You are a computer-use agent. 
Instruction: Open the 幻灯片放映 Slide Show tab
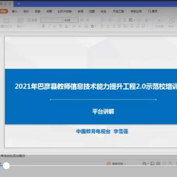pos(65,11)
